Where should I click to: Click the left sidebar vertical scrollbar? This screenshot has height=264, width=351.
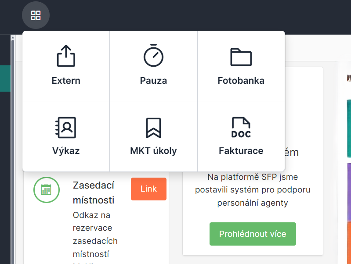pyautogui.click(x=13, y=149)
